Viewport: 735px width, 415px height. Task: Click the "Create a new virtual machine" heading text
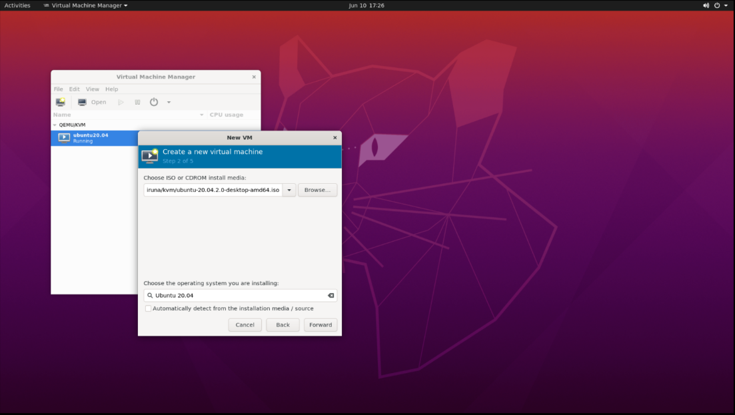click(213, 152)
